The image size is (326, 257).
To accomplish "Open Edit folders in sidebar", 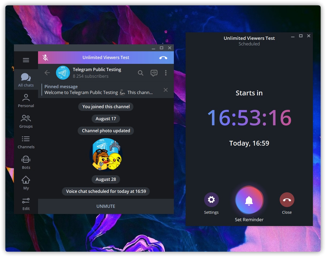I will click(x=26, y=203).
